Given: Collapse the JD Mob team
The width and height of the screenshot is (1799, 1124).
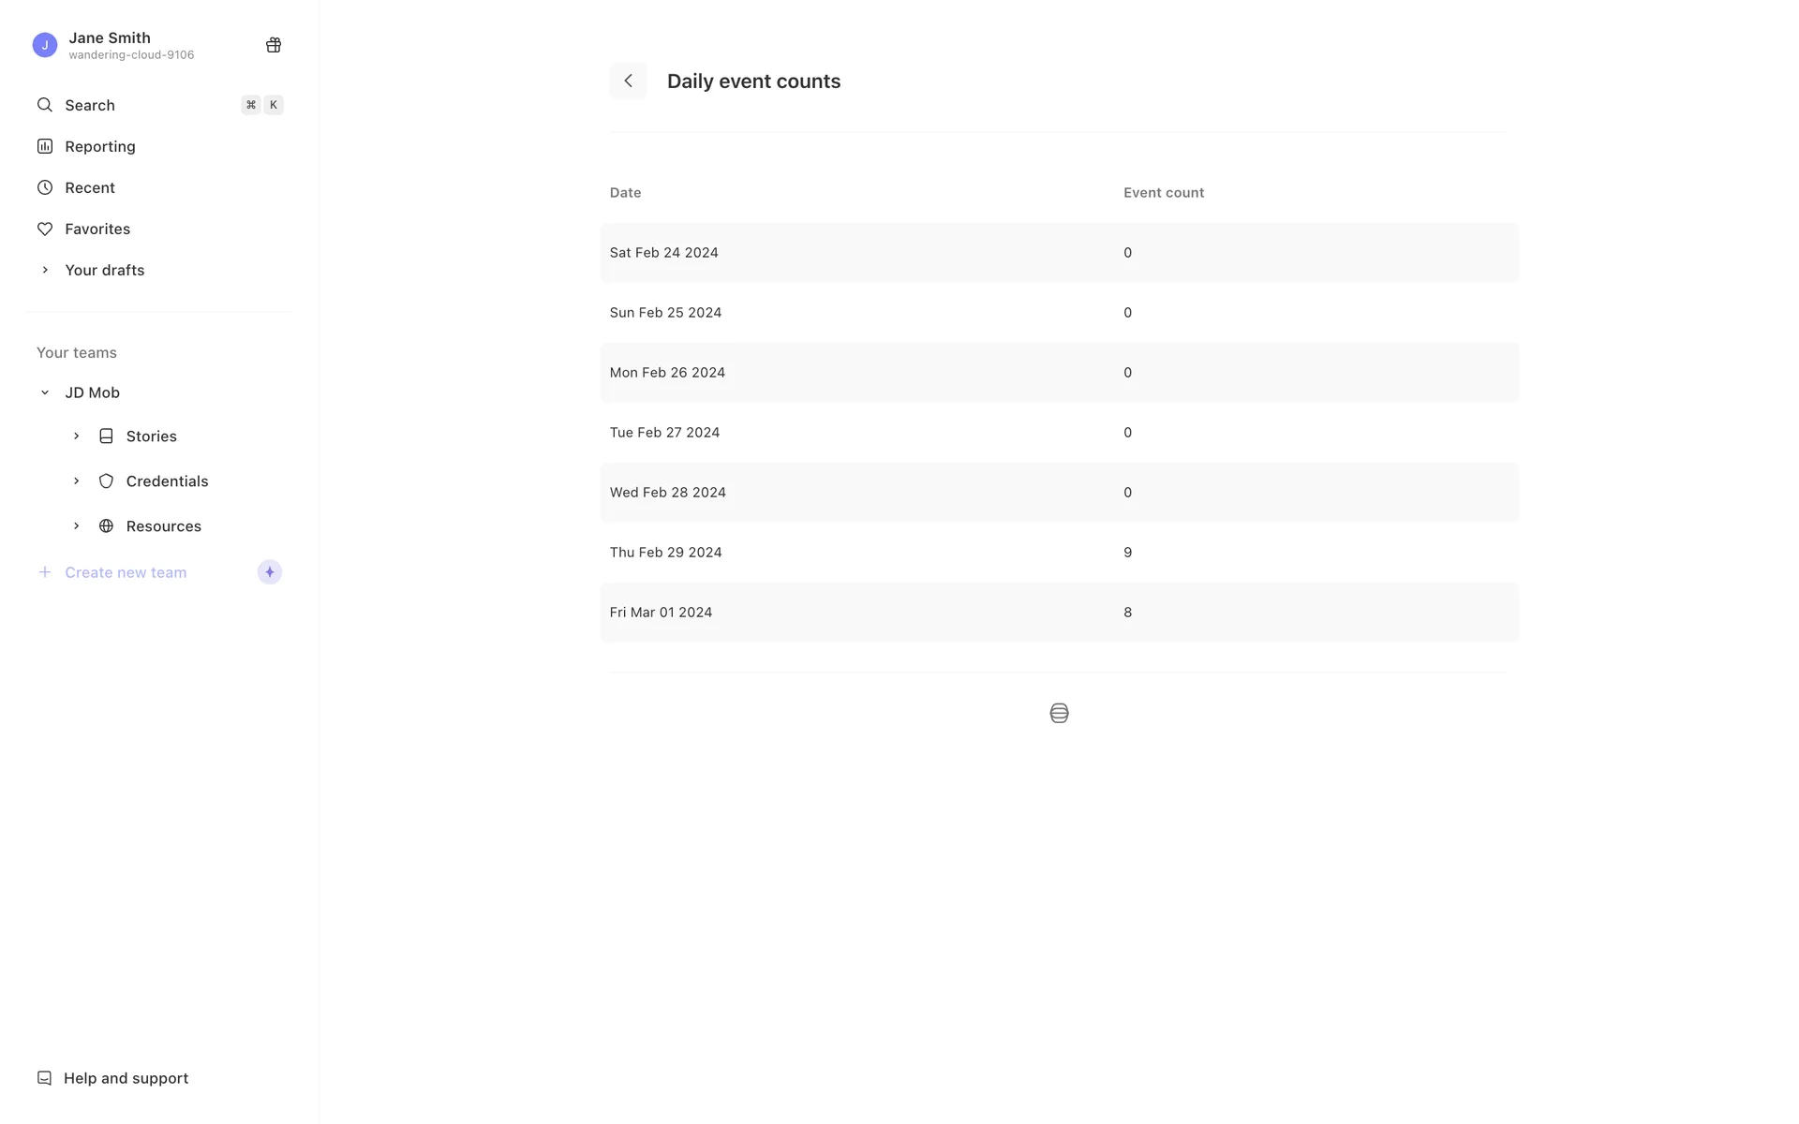Looking at the screenshot, I should click(x=45, y=392).
